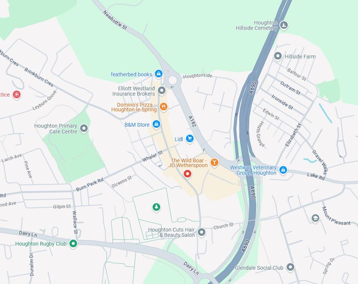Open the Houghton Rugby Club green pin
Screen dimensions: 358x284
click(73, 244)
